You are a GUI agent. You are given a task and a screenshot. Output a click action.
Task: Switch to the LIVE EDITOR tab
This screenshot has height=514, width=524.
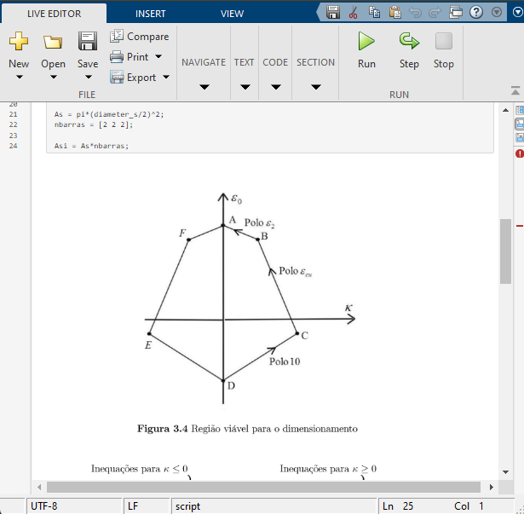[x=55, y=14]
